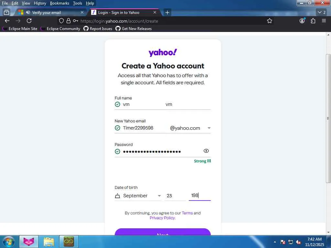Click the muted-audio icon on Verify your email tab
The height and width of the screenshot is (248, 331).
[x=28, y=13]
